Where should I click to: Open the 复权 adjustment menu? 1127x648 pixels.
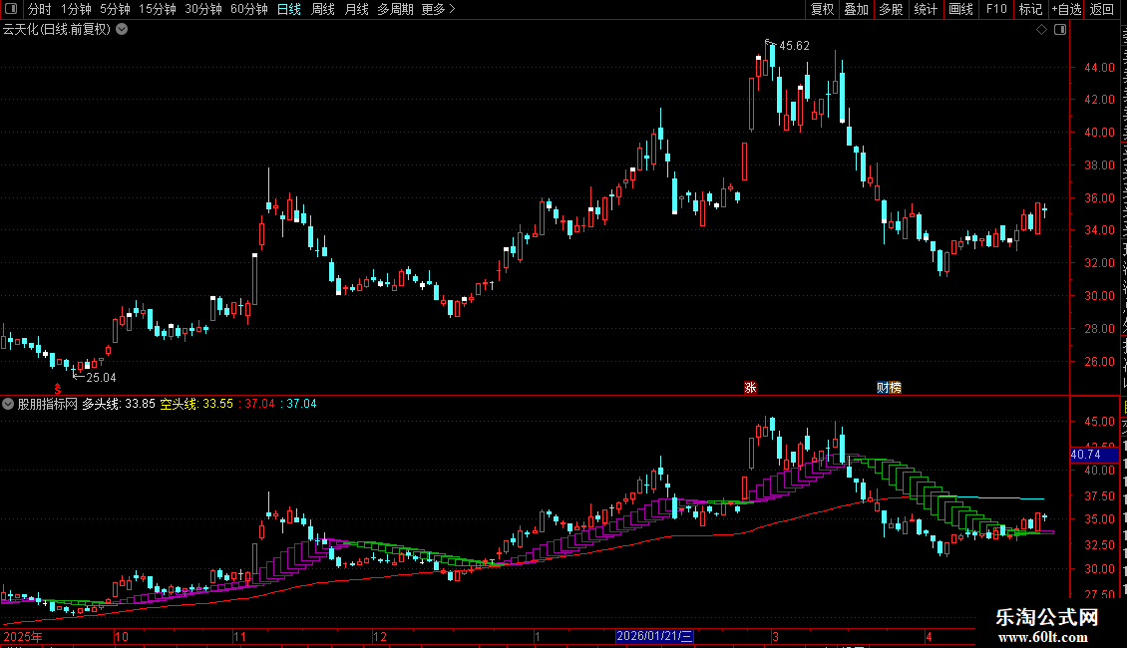click(x=822, y=9)
